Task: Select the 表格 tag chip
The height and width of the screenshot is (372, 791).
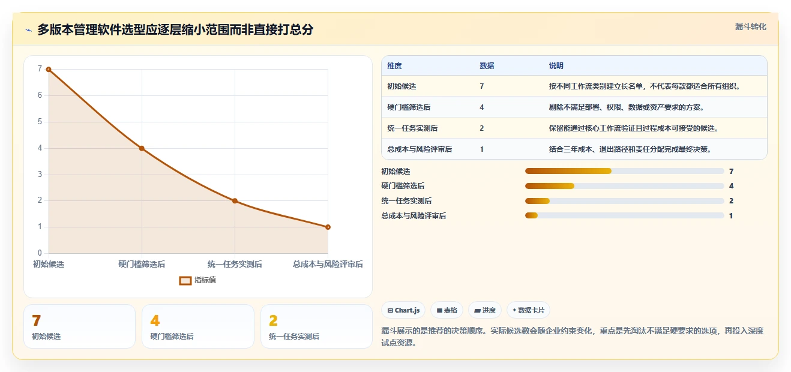Action: pyautogui.click(x=447, y=310)
